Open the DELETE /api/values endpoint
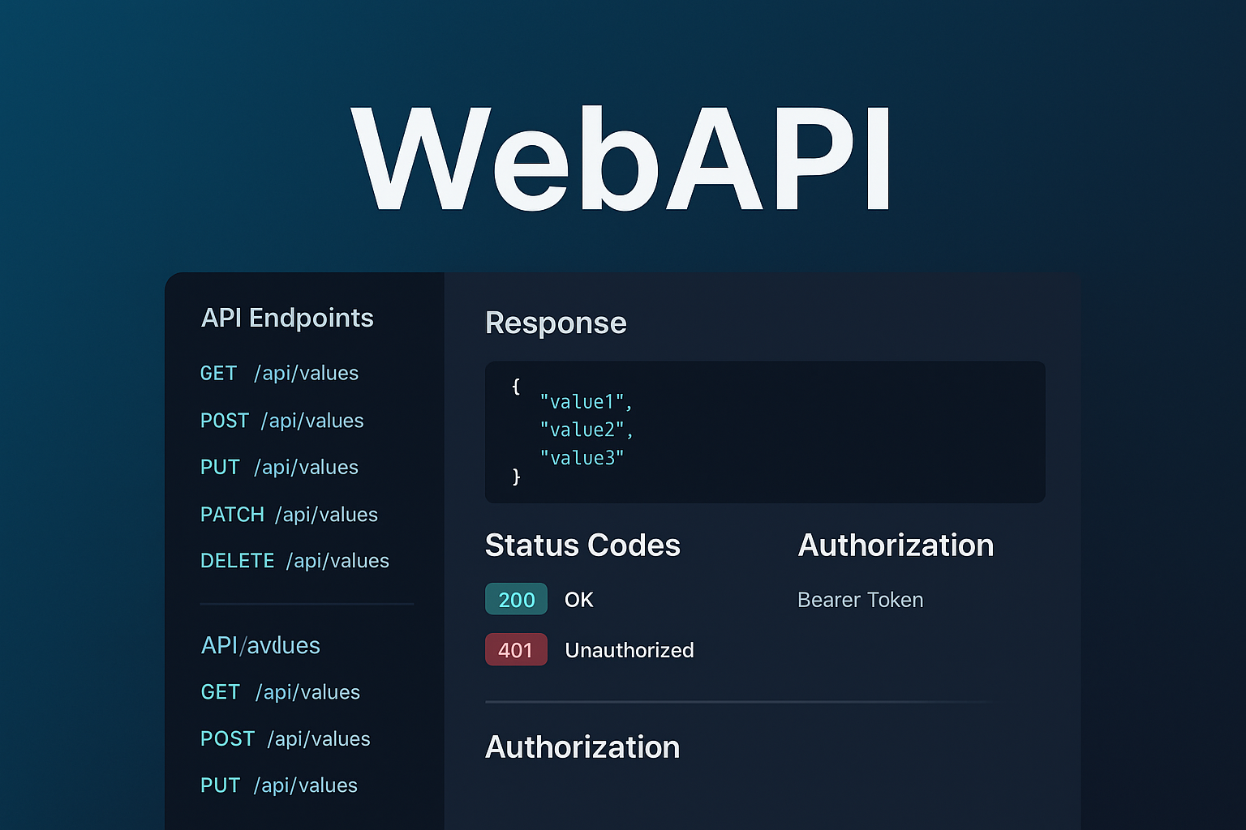Viewport: 1246px width, 830px height. pos(294,561)
